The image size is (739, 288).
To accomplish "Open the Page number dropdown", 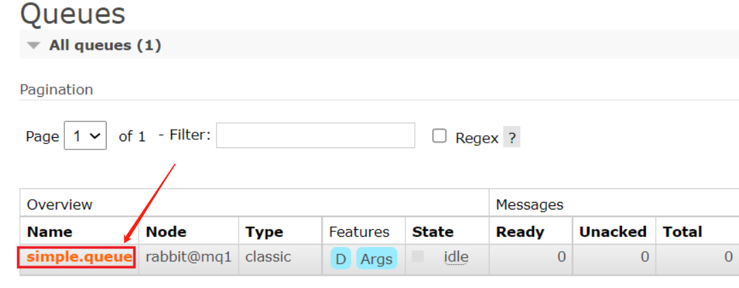I will 85,136.
